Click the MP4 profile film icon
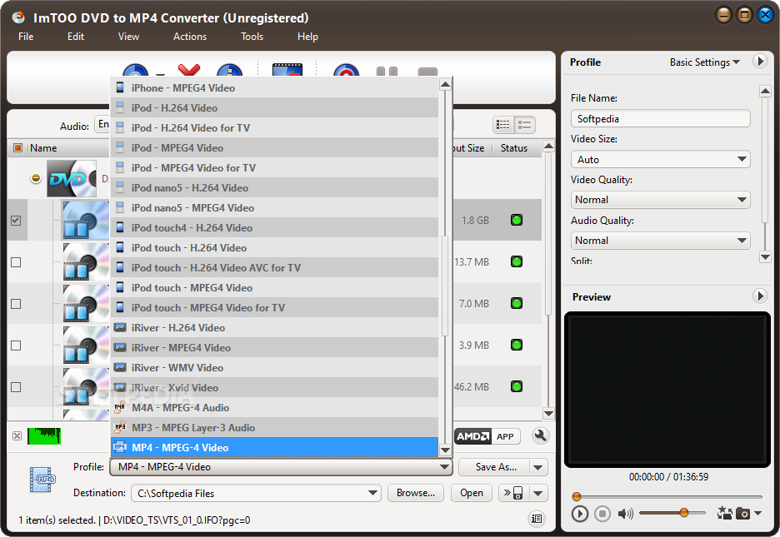Image resolution: width=780 pixels, height=537 pixels. (42, 480)
